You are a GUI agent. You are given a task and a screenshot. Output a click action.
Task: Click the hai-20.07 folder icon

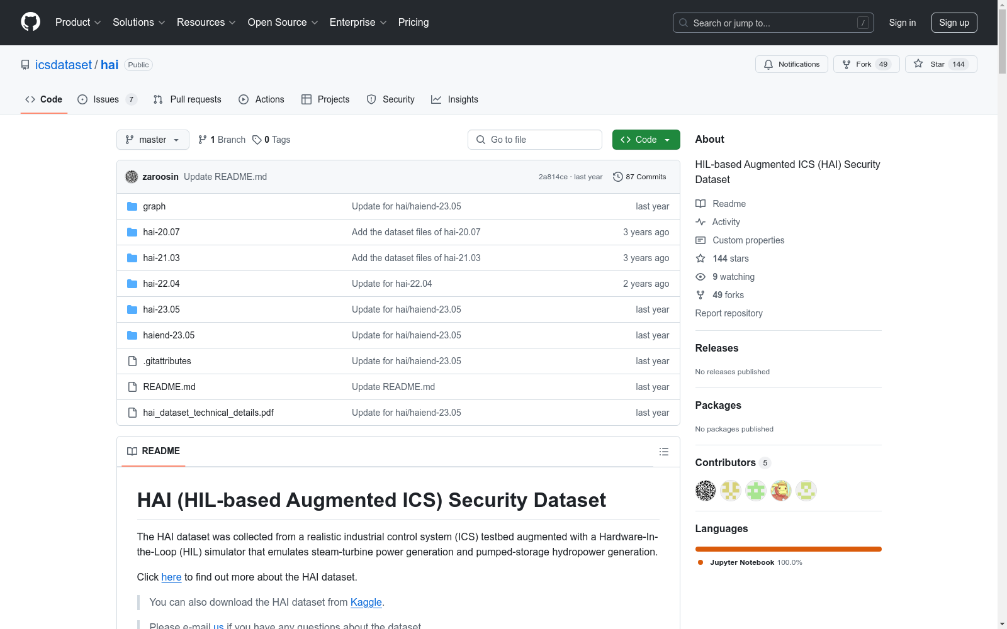(132, 232)
